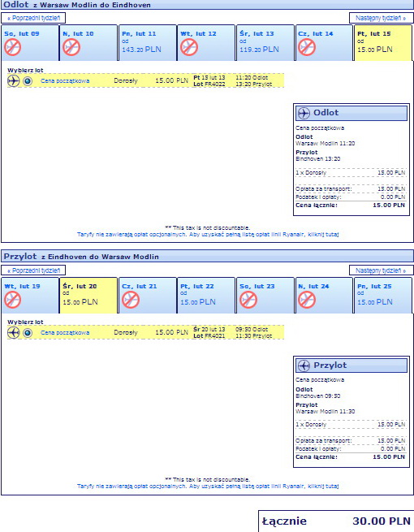Click Cena łącznie total in Odlot summary
The image size is (414, 532).
350,205
